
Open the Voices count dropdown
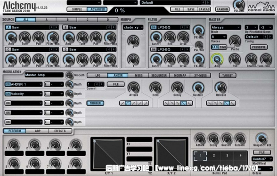pyautogui.click(x=219, y=37)
